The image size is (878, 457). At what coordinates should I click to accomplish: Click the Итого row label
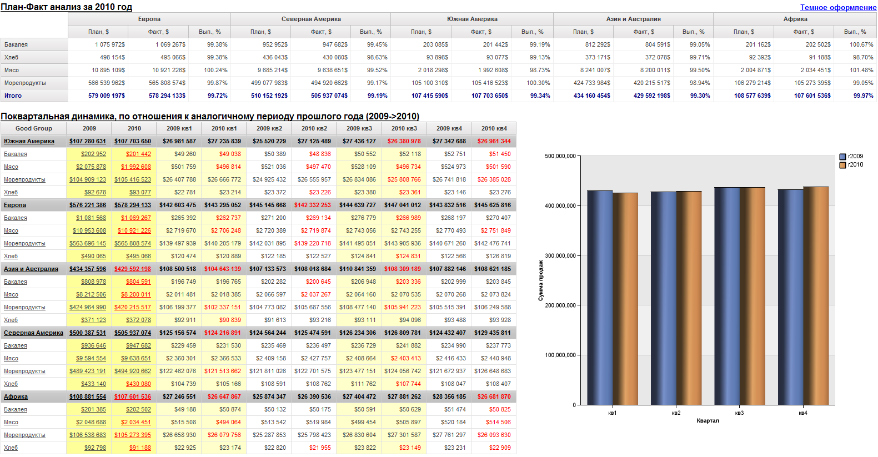[34, 96]
